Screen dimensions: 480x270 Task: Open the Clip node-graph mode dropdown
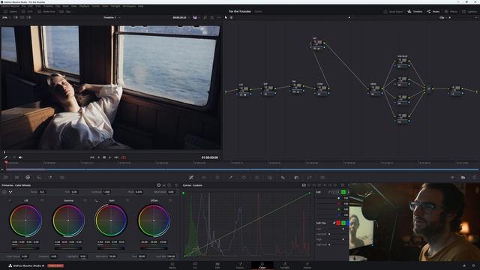point(443,17)
